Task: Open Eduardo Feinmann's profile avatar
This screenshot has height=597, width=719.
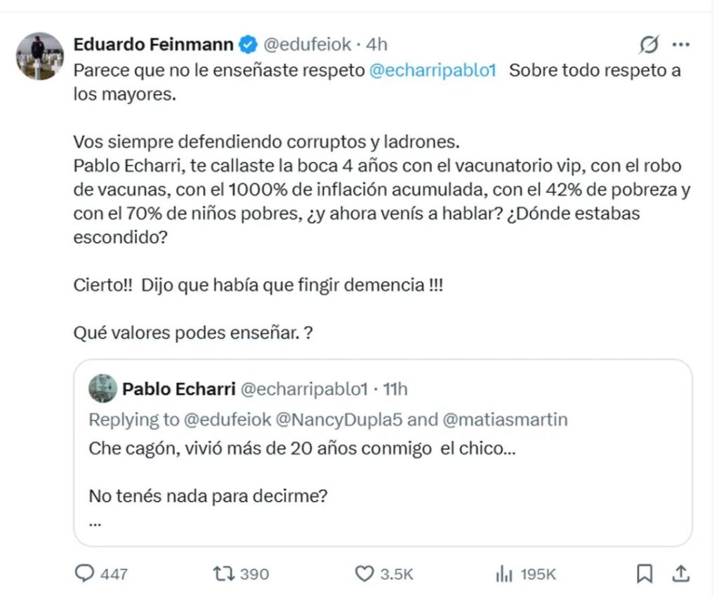Action: [40, 55]
